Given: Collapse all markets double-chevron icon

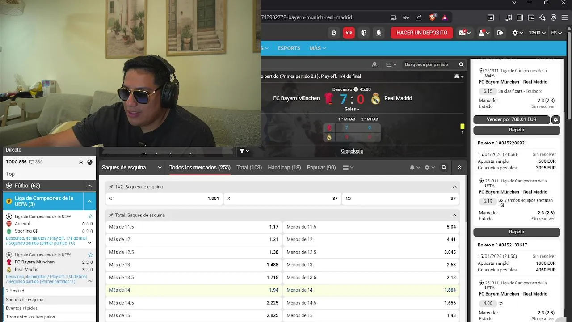Looking at the screenshot, I should [x=459, y=167].
